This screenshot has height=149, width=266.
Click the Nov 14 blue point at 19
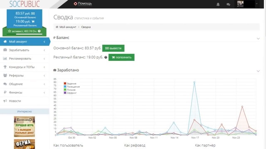174,123
